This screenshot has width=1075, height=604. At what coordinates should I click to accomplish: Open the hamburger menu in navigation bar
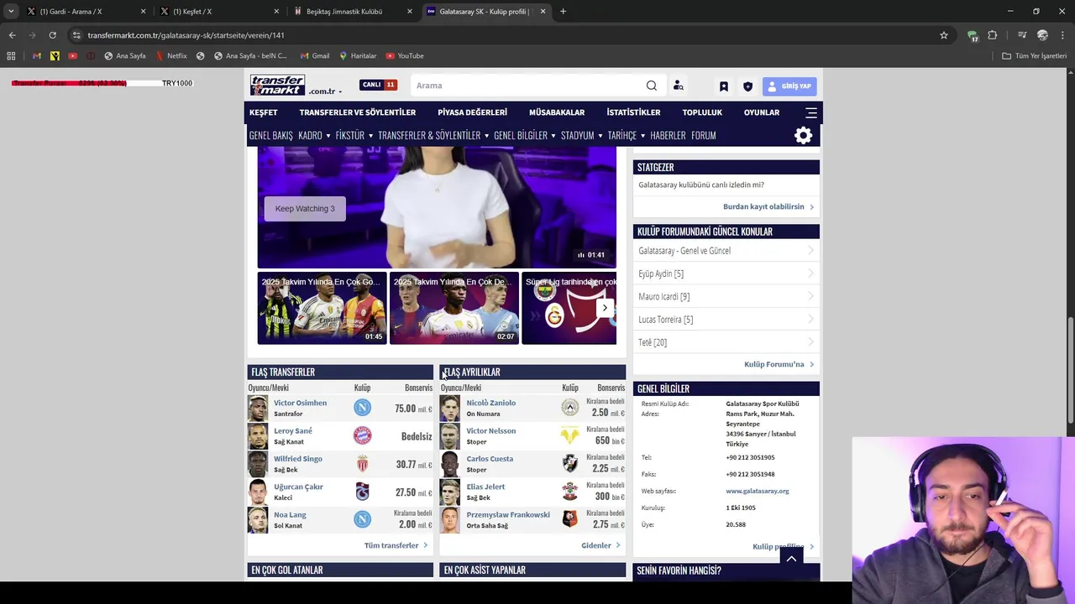tap(811, 112)
